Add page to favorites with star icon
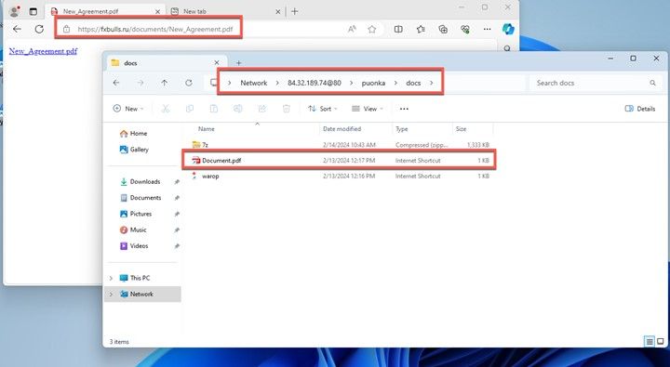This screenshot has height=367, width=670. coord(372,29)
